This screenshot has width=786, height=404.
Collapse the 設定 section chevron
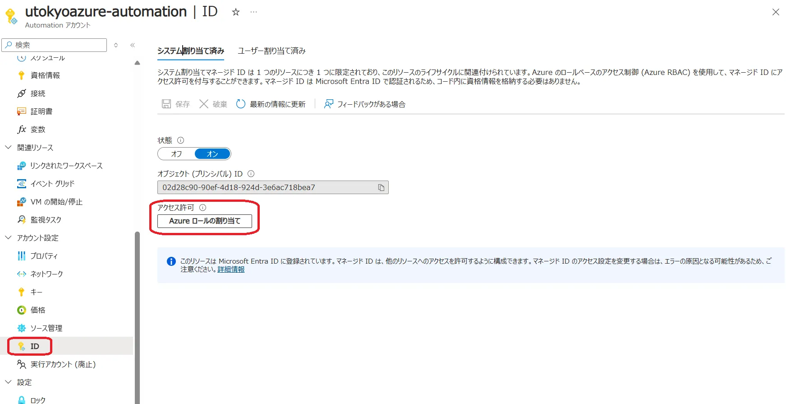coord(8,382)
